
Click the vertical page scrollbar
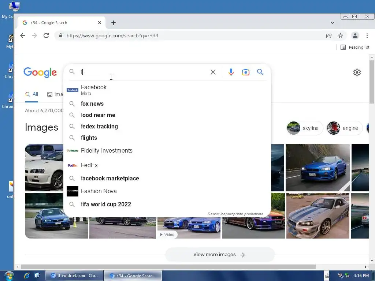click(372, 82)
